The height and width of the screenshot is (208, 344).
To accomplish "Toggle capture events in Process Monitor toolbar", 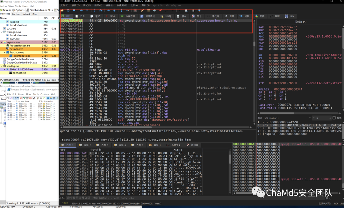I will (14, 98).
